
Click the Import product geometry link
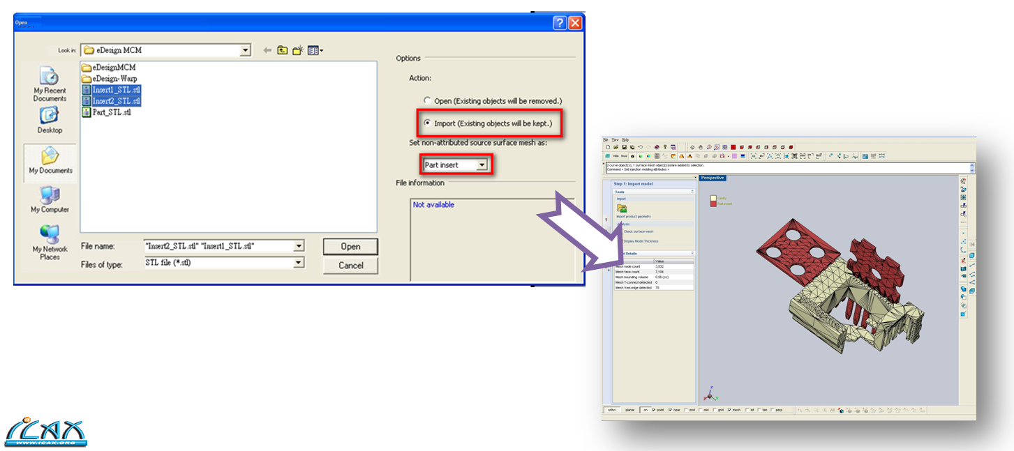[x=634, y=216]
